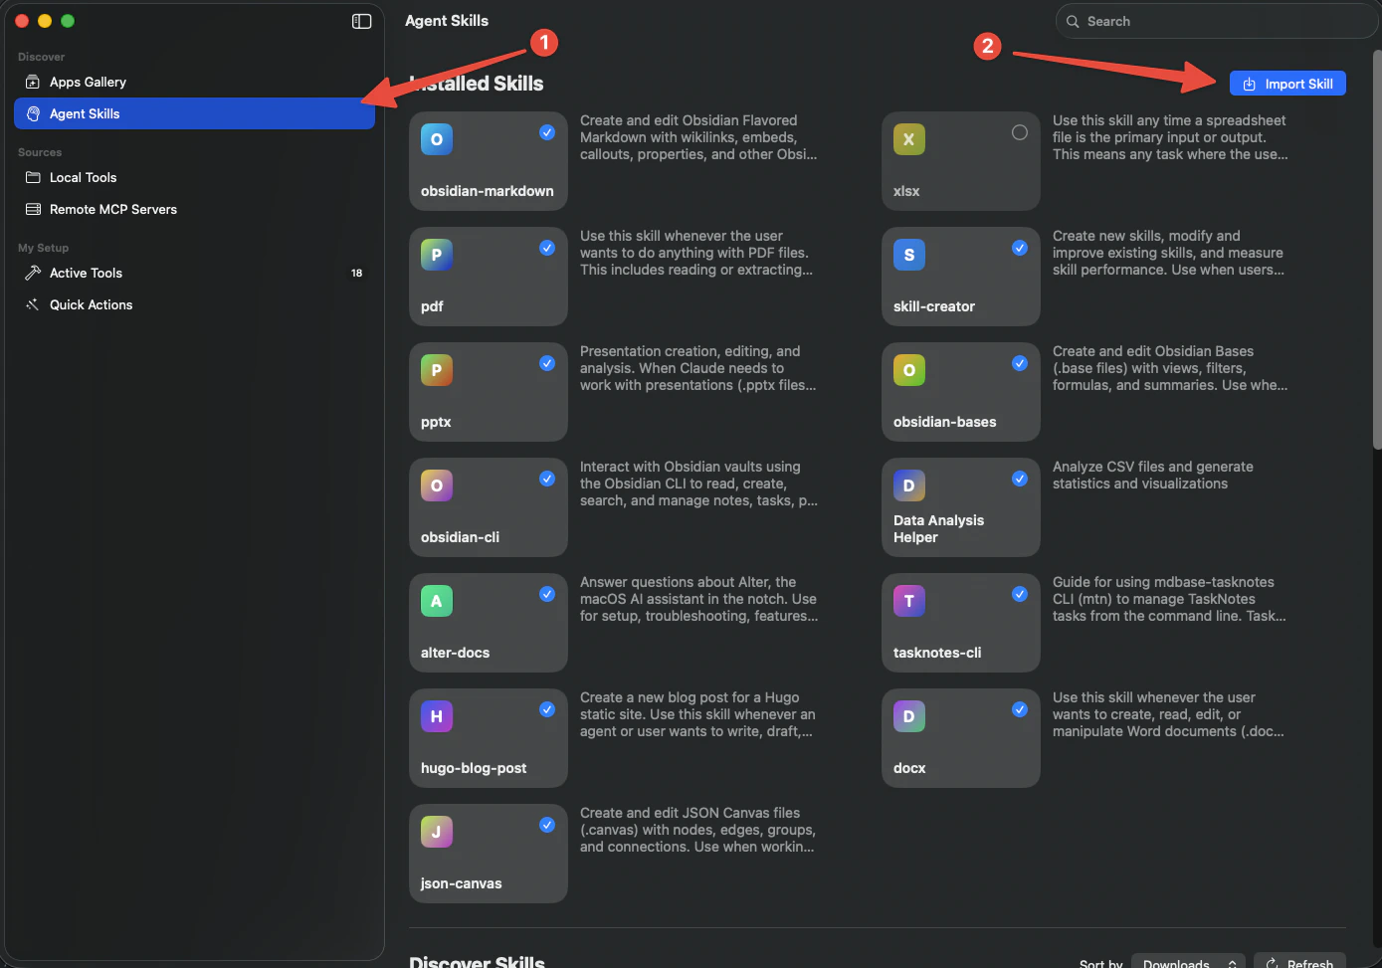1382x968 pixels.
Task: Click the alter-docs A icon
Action: click(x=437, y=601)
